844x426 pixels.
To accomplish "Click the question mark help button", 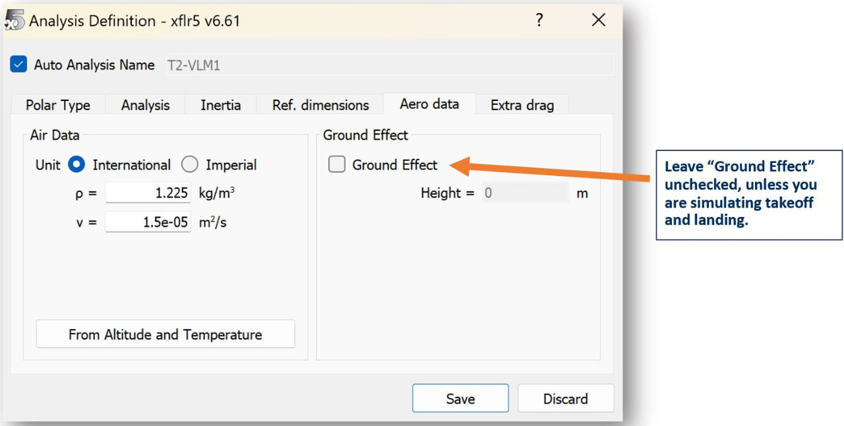I will [x=539, y=20].
